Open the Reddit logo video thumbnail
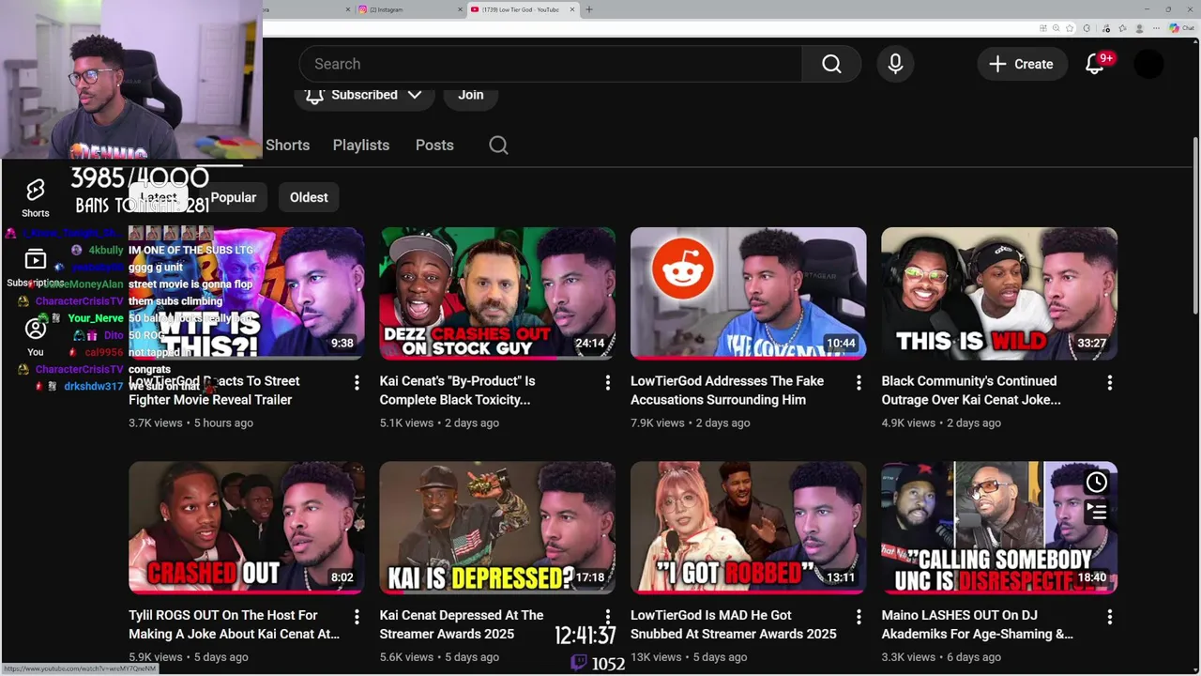The height and width of the screenshot is (676, 1201). coord(748,293)
